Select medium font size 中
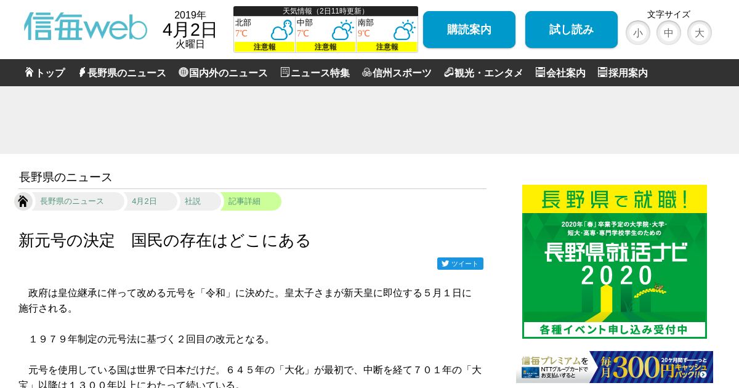739x388 pixels. coord(669,33)
